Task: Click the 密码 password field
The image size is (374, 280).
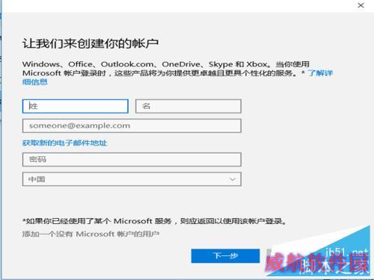Action: [x=132, y=160]
